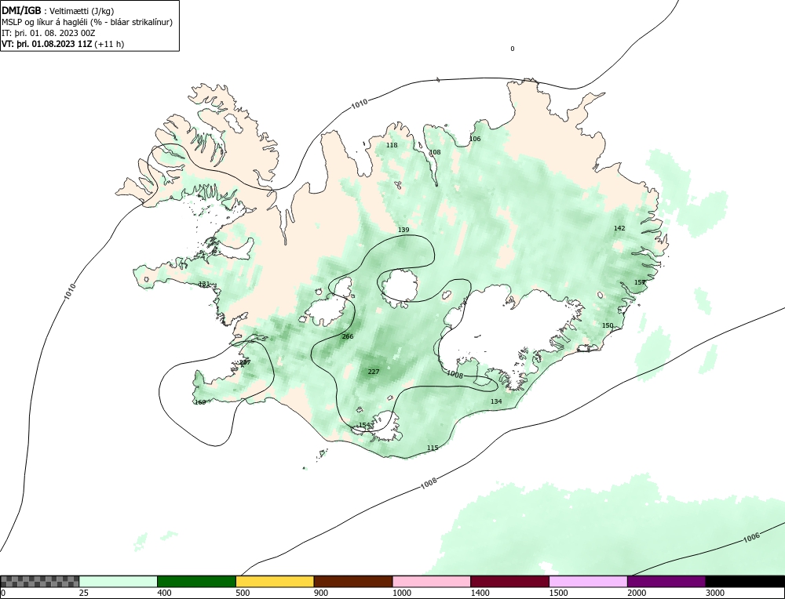The width and height of the screenshot is (785, 599).
Task: Click the map value "266" near Hofsjökull glacier
Action: 348,336
